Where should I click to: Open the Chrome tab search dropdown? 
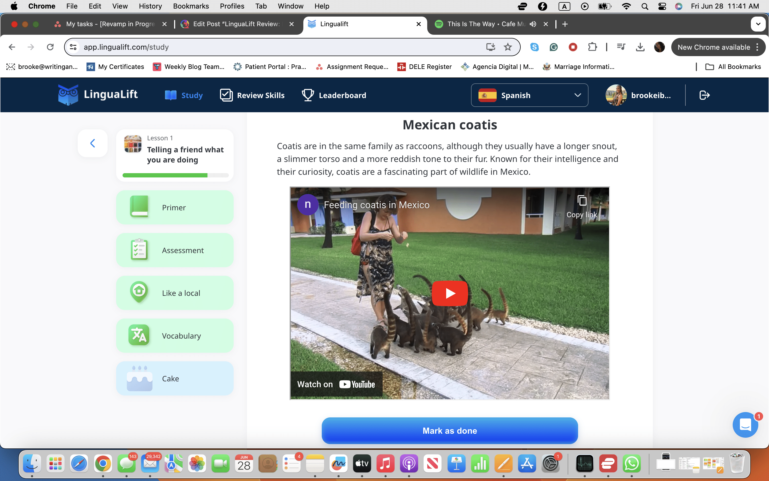(x=758, y=24)
